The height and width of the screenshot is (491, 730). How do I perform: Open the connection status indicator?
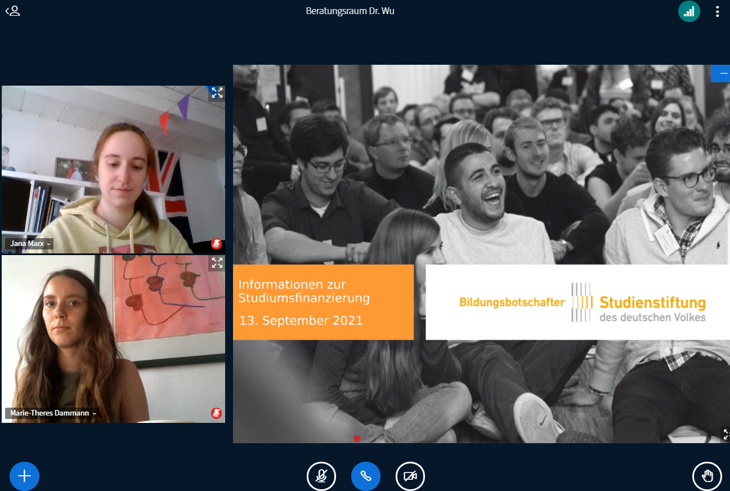(x=689, y=11)
